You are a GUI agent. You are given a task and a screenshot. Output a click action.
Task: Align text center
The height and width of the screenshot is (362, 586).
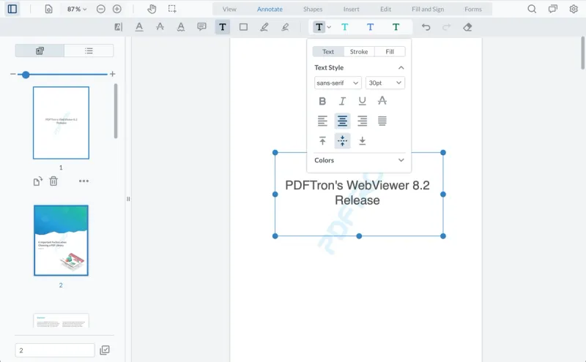(x=342, y=121)
